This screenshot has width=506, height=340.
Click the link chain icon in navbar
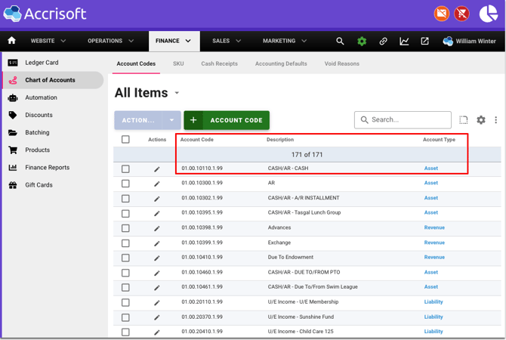[383, 41]
